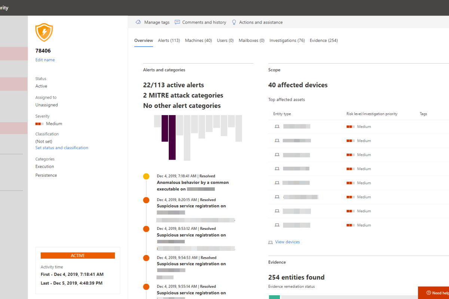
Task: Click the Entity type column header
Action: (282, 114)
